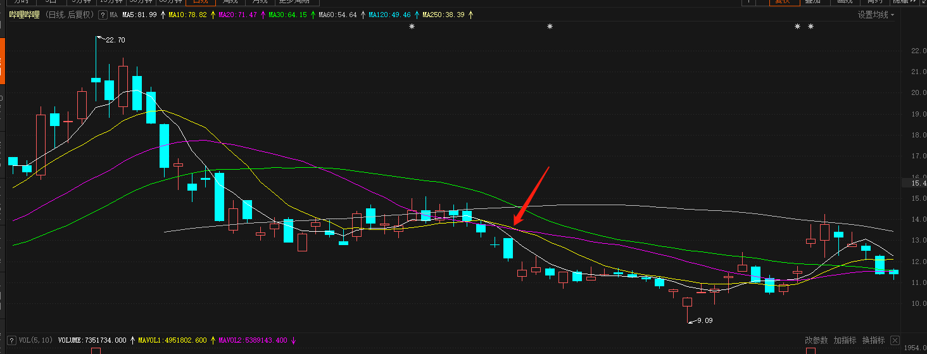
Task: Click the second star marker above the chart
Action: point(550,27)
